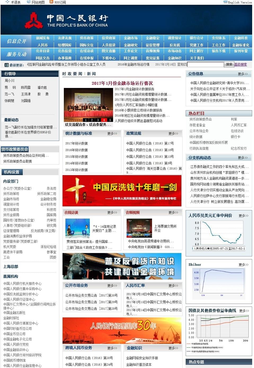
Task: Open the 支付体系 menu item
Action: pyautogui.click(x=219, y=38)
